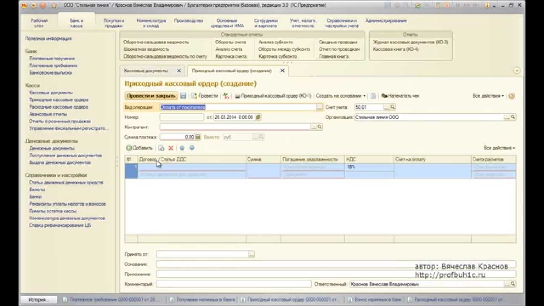
Task: Open Главная книга report link
Action: (x=334, y=57)
